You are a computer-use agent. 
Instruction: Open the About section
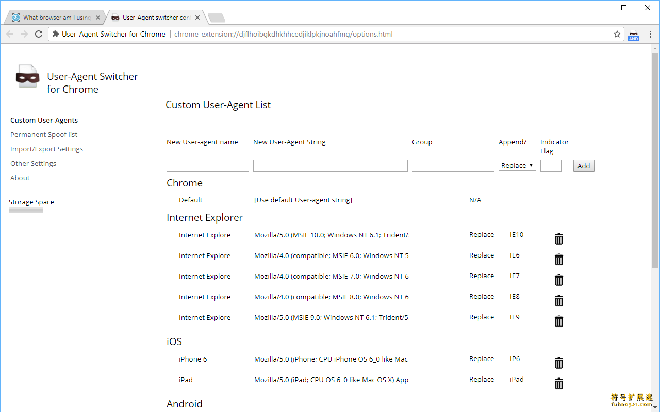tap(20, 178)
